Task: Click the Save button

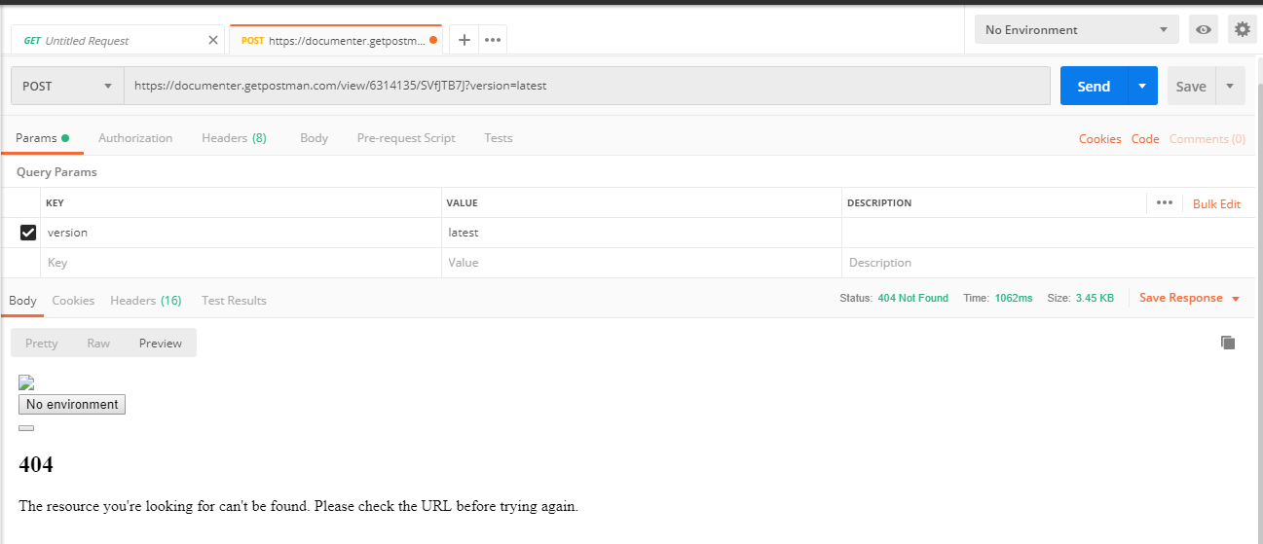Action: (1191, 86)
